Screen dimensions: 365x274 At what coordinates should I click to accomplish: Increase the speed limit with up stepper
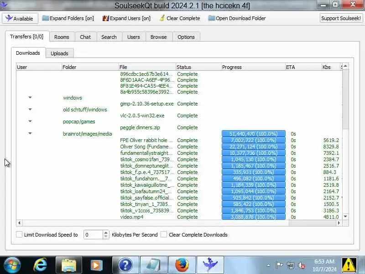pyautogui.click(x=106, y=232)
